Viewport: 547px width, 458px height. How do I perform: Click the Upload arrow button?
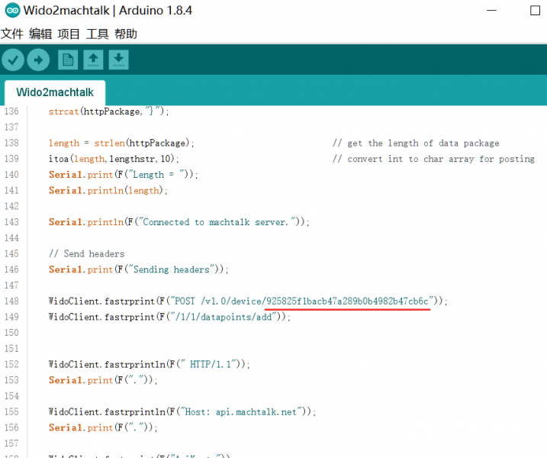38,60
